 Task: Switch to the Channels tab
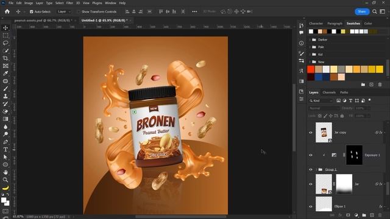(329, 92)
